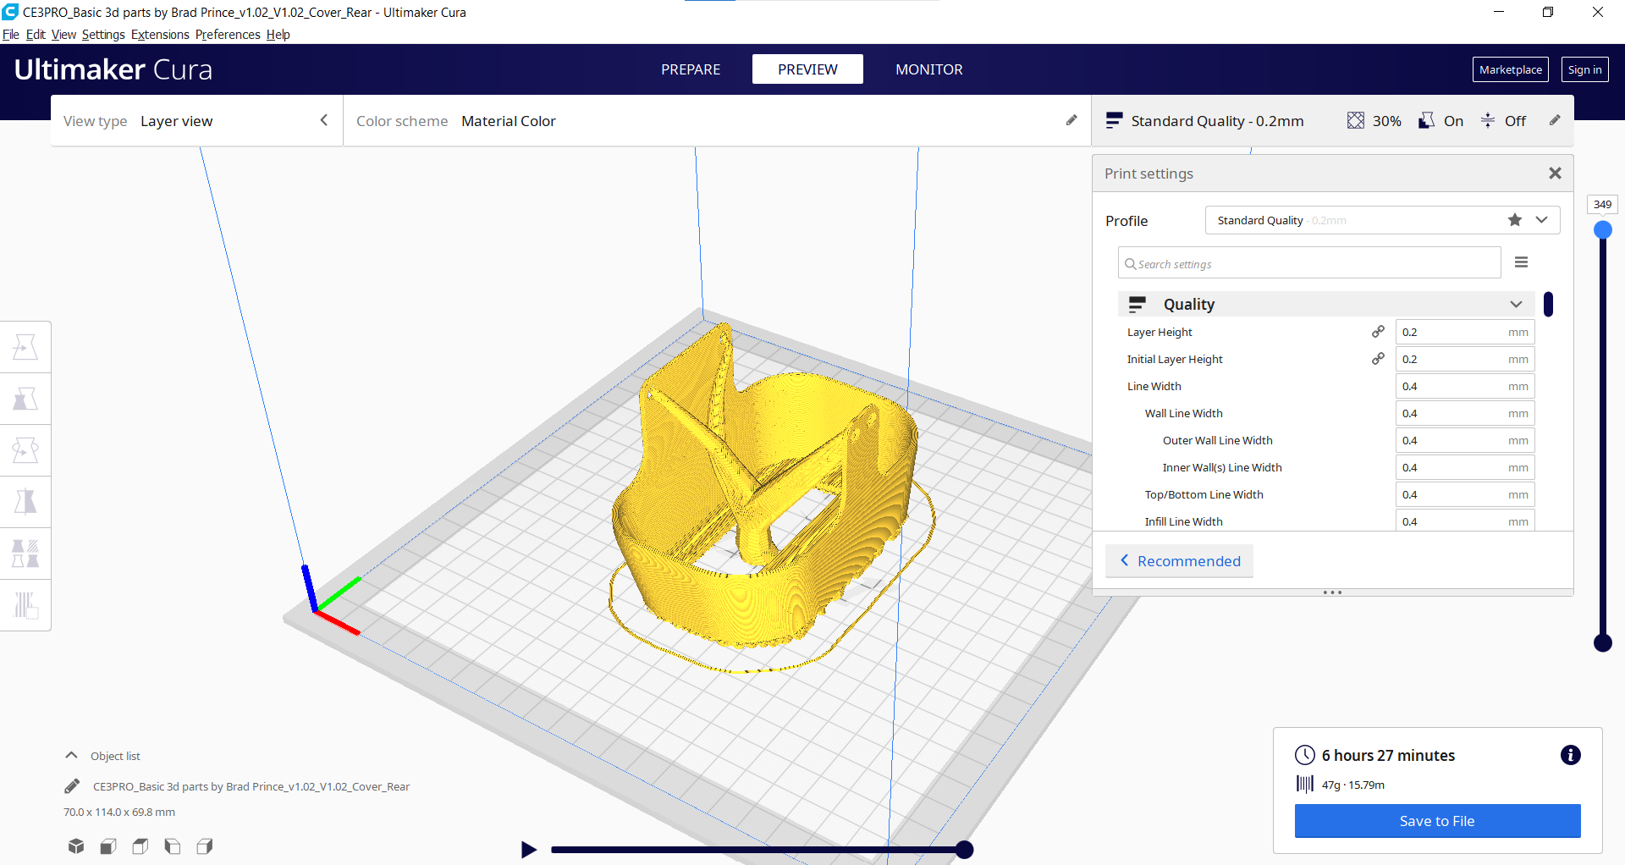Click pencil icon beside print settings summary
Image resolution: width=1625 pixels, height=865 pixels.
[1555, 120]
